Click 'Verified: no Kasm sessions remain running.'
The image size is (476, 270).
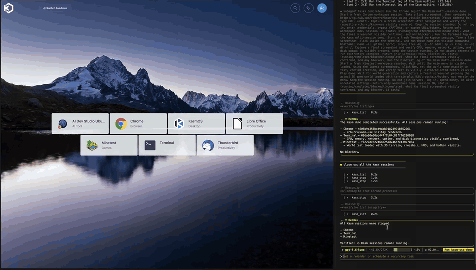(374, 243)
